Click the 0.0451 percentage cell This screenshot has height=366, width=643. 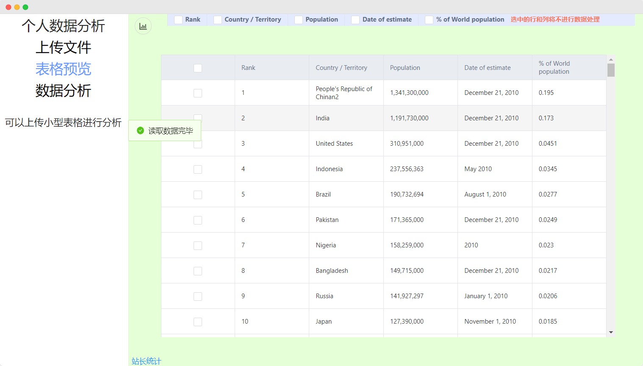[x=569, y=144]
